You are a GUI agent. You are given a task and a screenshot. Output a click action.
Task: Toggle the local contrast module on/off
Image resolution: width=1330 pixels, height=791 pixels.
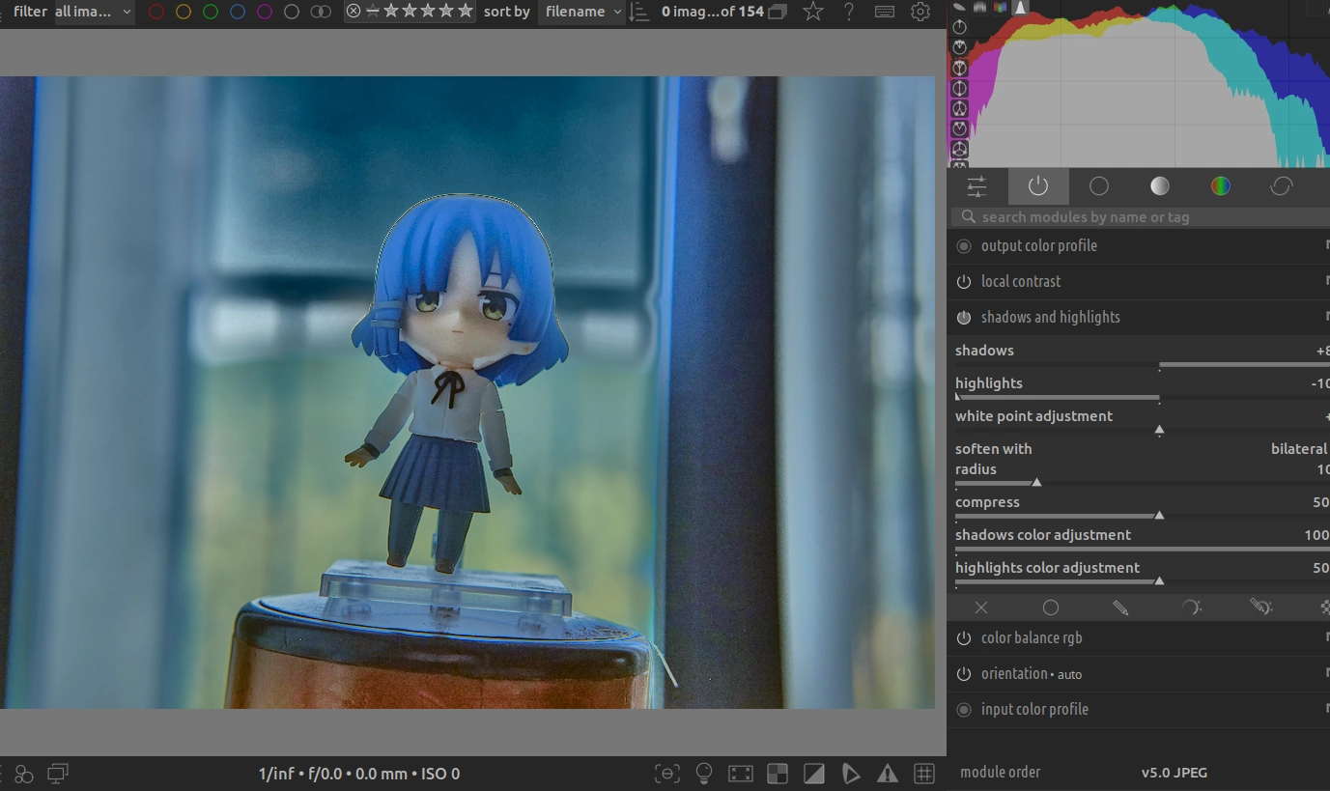964,282
